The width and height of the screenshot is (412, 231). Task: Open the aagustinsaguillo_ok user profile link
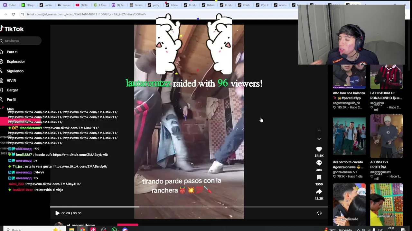click(x=346, y=103)
